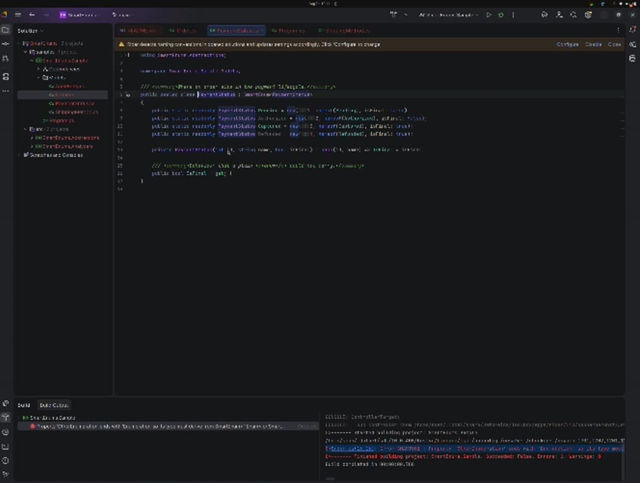Collapse the SmartEnums.Sample project node
The image size is (640, 483).
32,60
